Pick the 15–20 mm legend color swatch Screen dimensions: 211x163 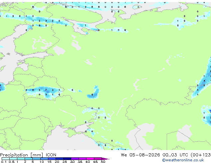52,159
